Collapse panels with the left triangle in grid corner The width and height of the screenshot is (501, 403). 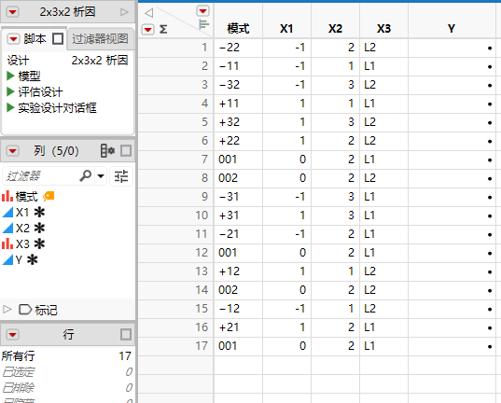pos(148,13)
